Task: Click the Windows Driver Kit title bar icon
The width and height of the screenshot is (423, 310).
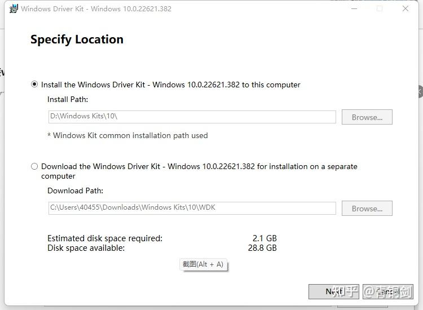Action: tap(14, 8)
